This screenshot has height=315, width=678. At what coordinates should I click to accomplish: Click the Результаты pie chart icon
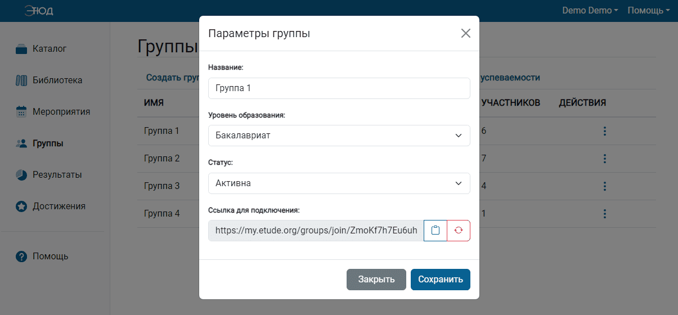pos(21,175)
